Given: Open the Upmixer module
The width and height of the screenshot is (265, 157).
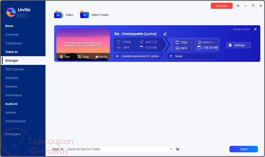Looking at the screenshot, I should pos(11,112).
